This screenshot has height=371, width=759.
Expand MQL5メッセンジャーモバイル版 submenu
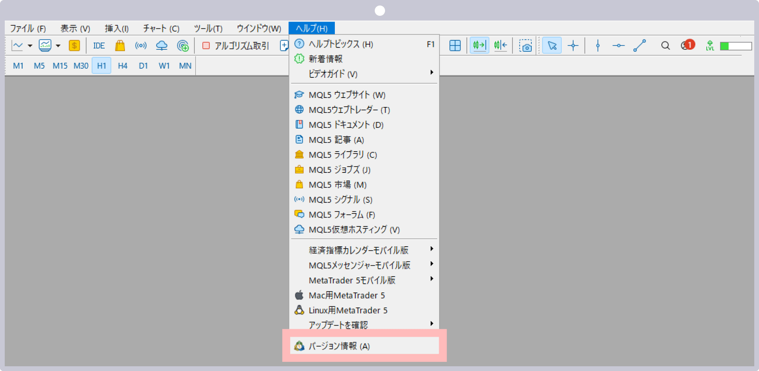[x=364, y=265]
